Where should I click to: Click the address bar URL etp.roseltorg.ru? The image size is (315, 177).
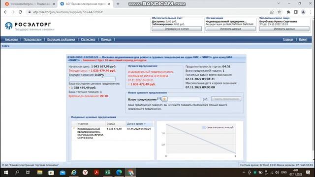[x=68, y=12]
